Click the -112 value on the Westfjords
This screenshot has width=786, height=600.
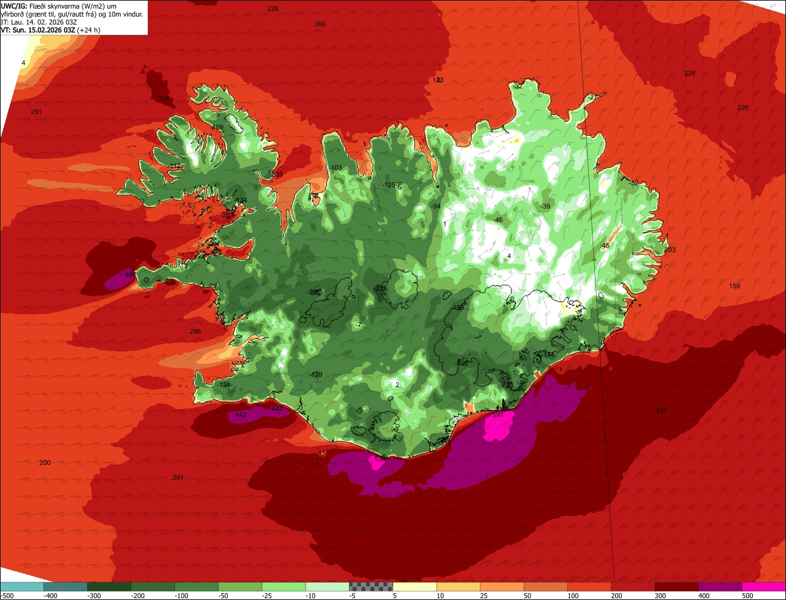tap(175, 166)
